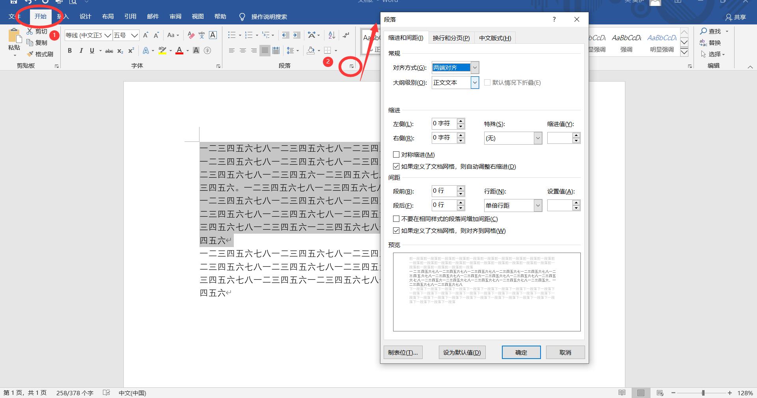Open the 对齐方式 alignment dropdown

click(475, 68)
